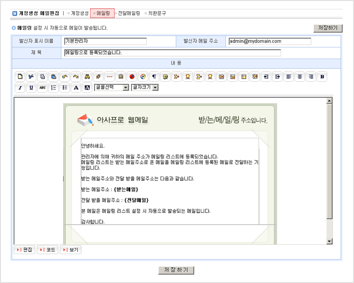
Task: Click the new document icon
Action: (20, 76)
